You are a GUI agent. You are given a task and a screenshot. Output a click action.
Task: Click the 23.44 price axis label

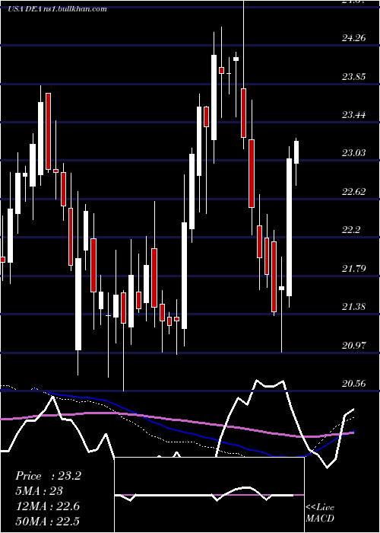point(353,114)
